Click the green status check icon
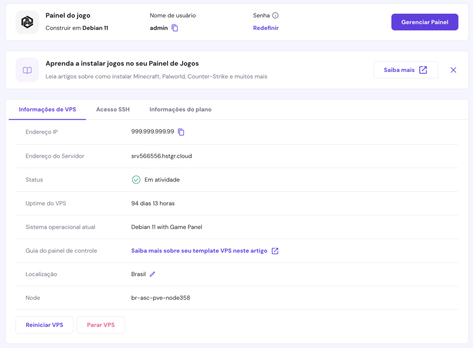 [x=136, y=180]
